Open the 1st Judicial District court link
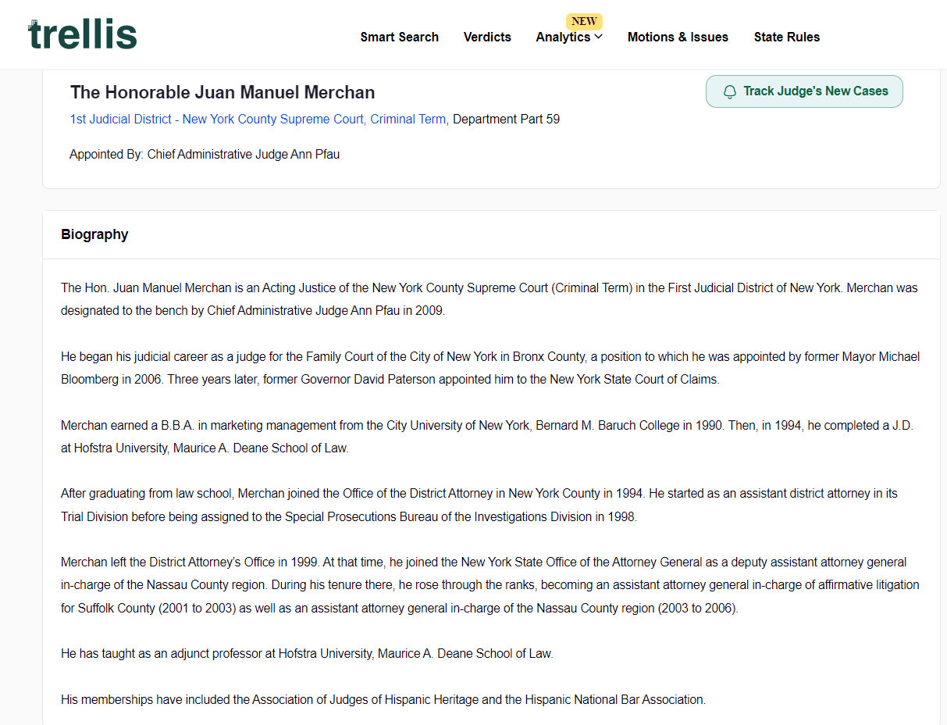This screenshot has height=725, width=947. 258,120
